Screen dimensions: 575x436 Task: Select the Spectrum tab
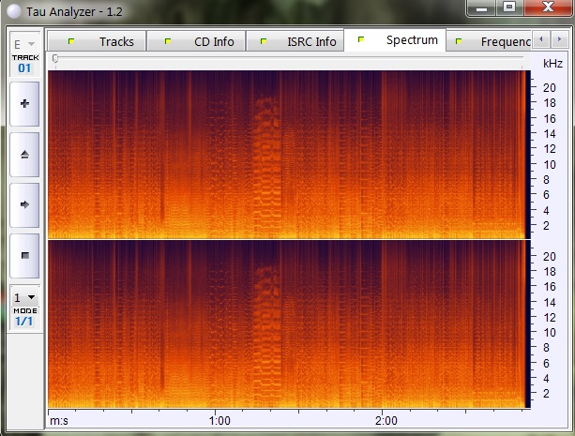[x=399, y=40]
